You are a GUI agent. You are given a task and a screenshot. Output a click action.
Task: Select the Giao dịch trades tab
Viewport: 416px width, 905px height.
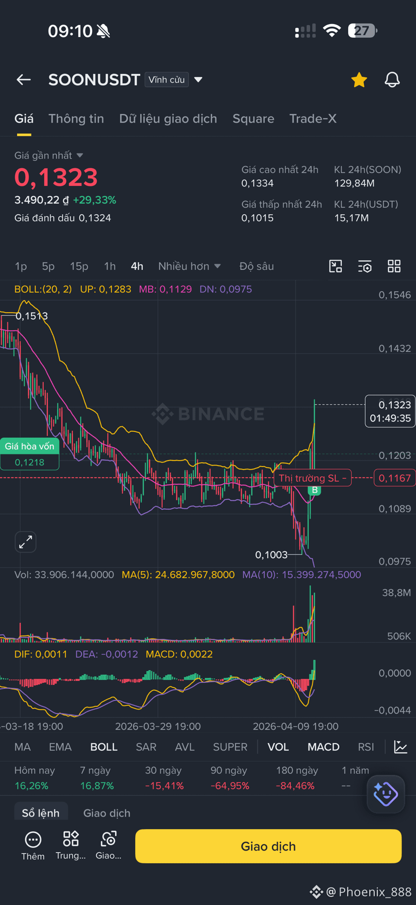[107, 813]
